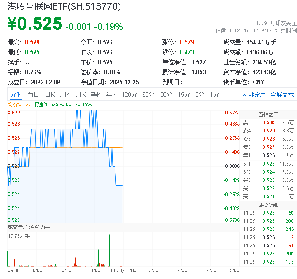Click the 区间统计 link
This screenshot has width=297, height=279.
click(253, 94)
